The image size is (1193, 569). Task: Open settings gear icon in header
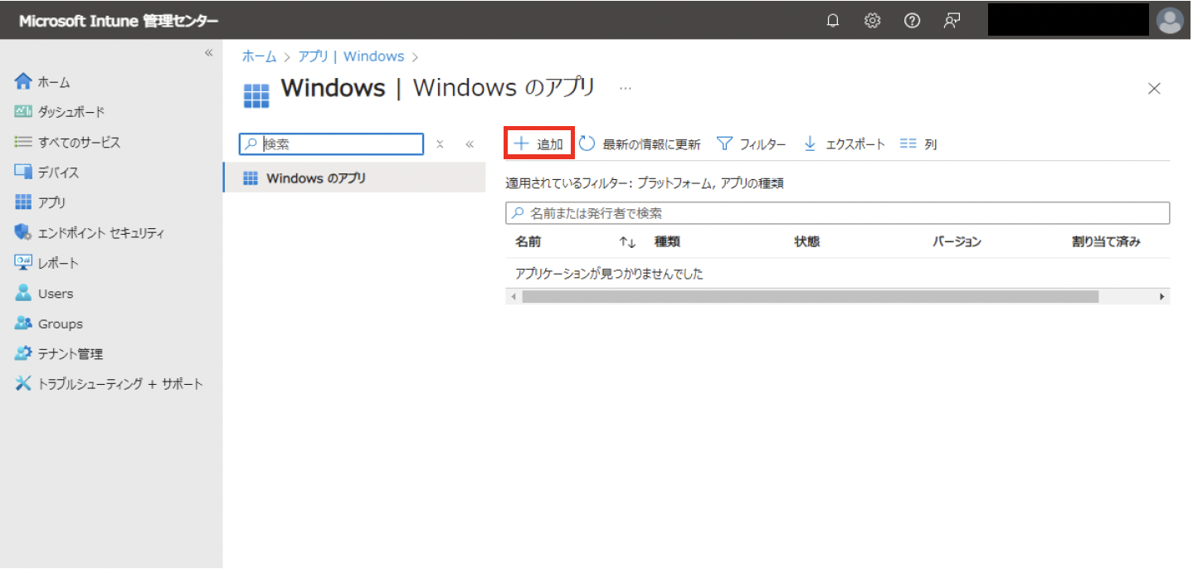[873, 22]
